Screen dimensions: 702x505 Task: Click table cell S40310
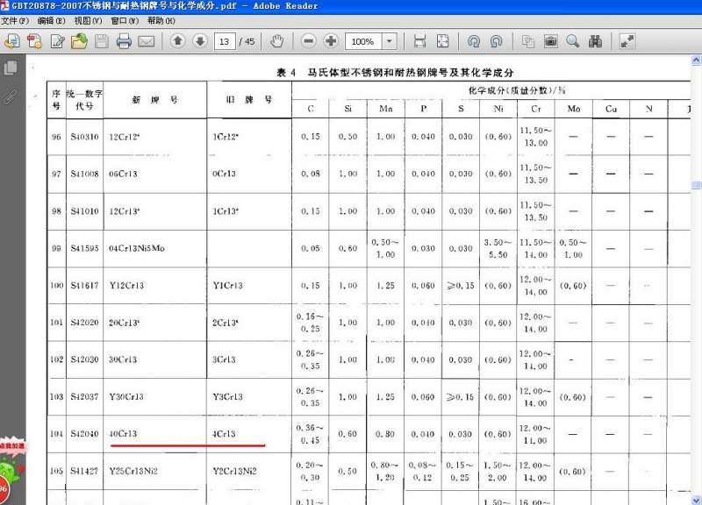pos(84,137)
